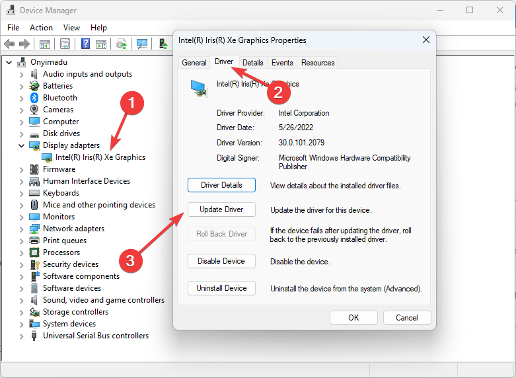Select the Mice and other pointing devices icon
Viewport: 516px width, 378px height.
(34, 205)
